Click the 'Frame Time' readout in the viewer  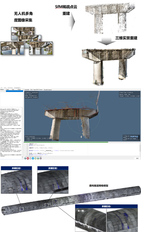126,92
